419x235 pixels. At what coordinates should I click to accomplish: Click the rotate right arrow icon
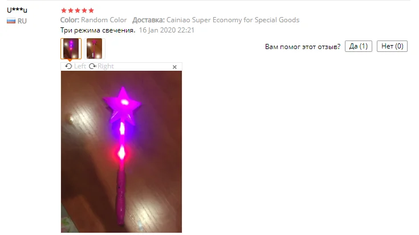(x=93, y=66)
